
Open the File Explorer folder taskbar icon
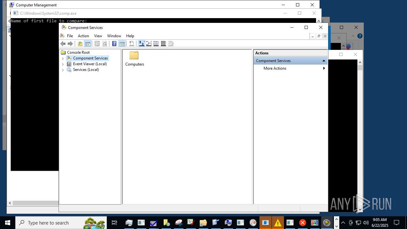203,223
